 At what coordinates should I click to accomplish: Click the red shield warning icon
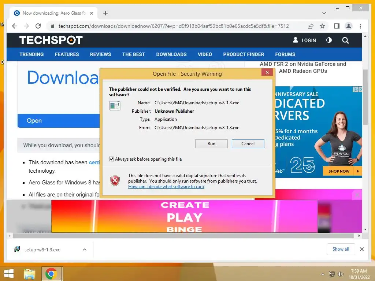(x=115, y=180)
